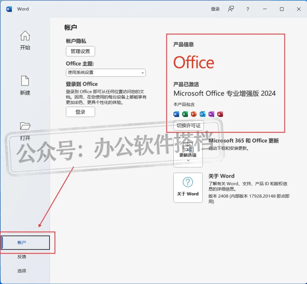Viewport: 307px width, 284px height.
Task: Click the Word app icon under 本产品包含
Action: tap(176, 114)
